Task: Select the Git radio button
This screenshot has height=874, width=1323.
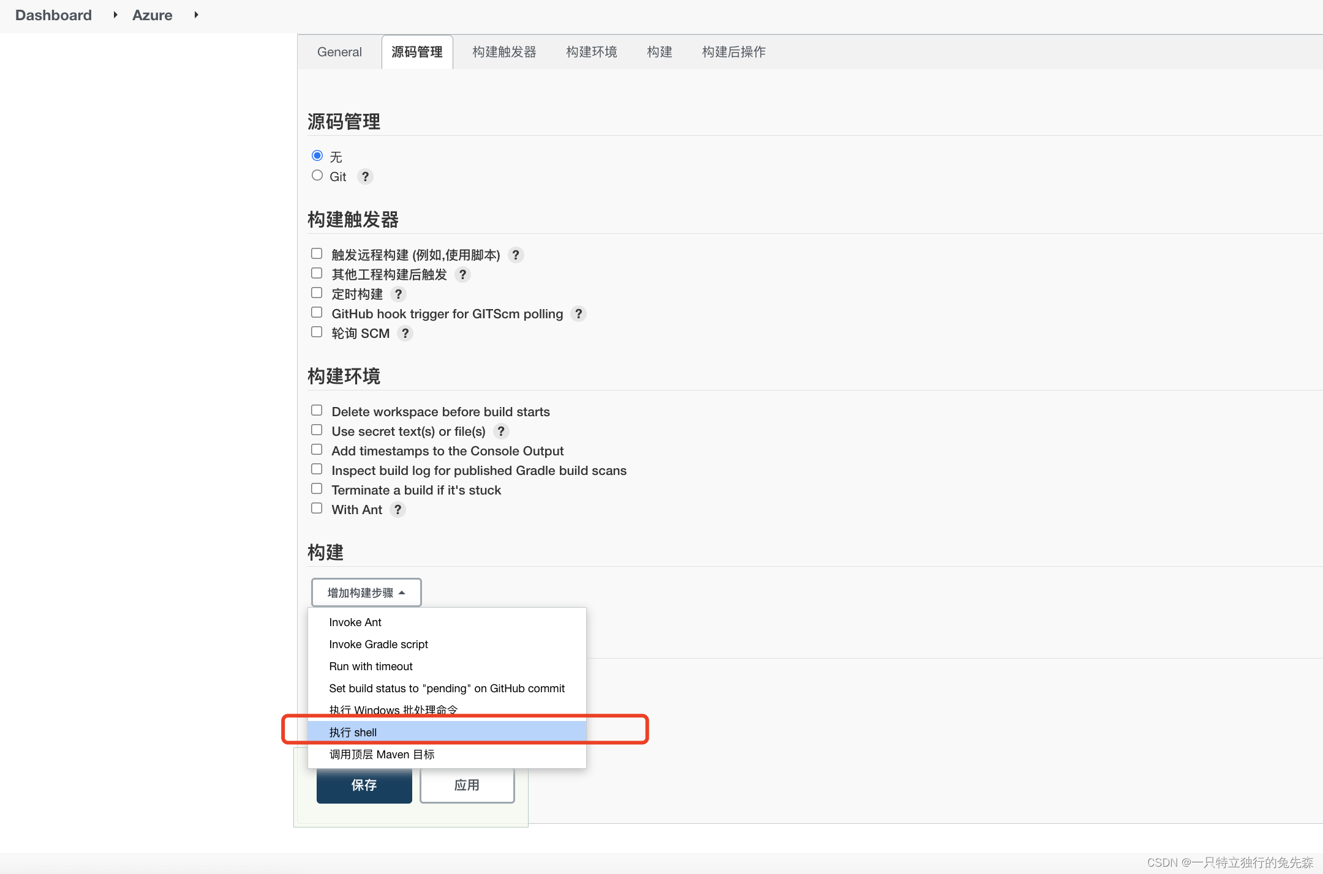Action: tap(317, 176)
